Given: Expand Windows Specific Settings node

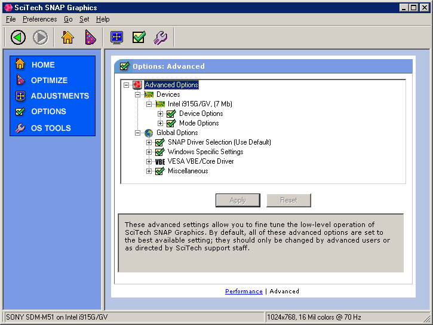Looking at the screenshot, I should 149,152.
